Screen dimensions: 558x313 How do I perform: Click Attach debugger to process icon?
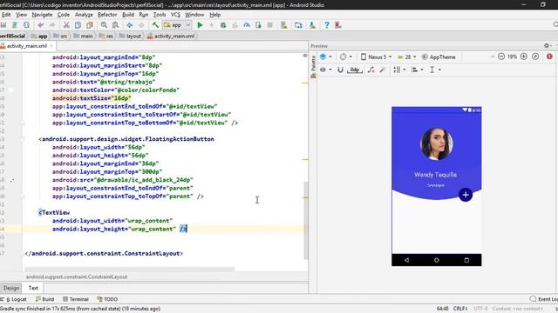click(258, 25)
